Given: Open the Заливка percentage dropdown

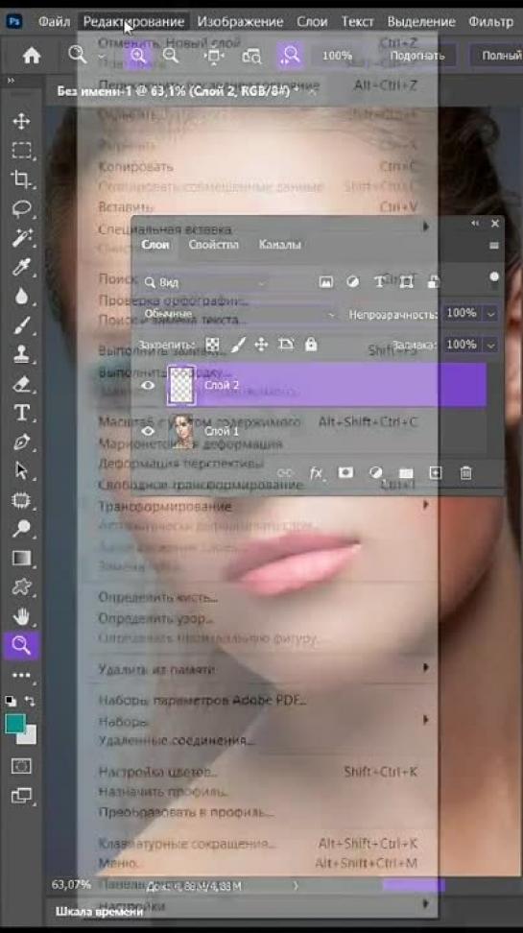Looking at the screenshot, I should coord(491,345).
